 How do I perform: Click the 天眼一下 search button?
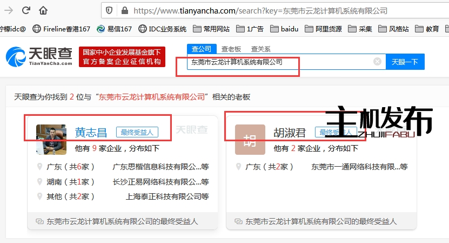click(405, 62)
